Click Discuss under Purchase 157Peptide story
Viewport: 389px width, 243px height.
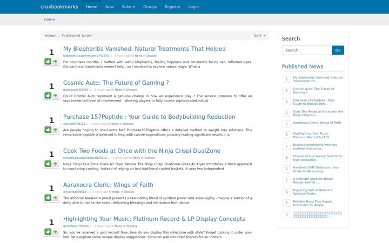[128, 124]
